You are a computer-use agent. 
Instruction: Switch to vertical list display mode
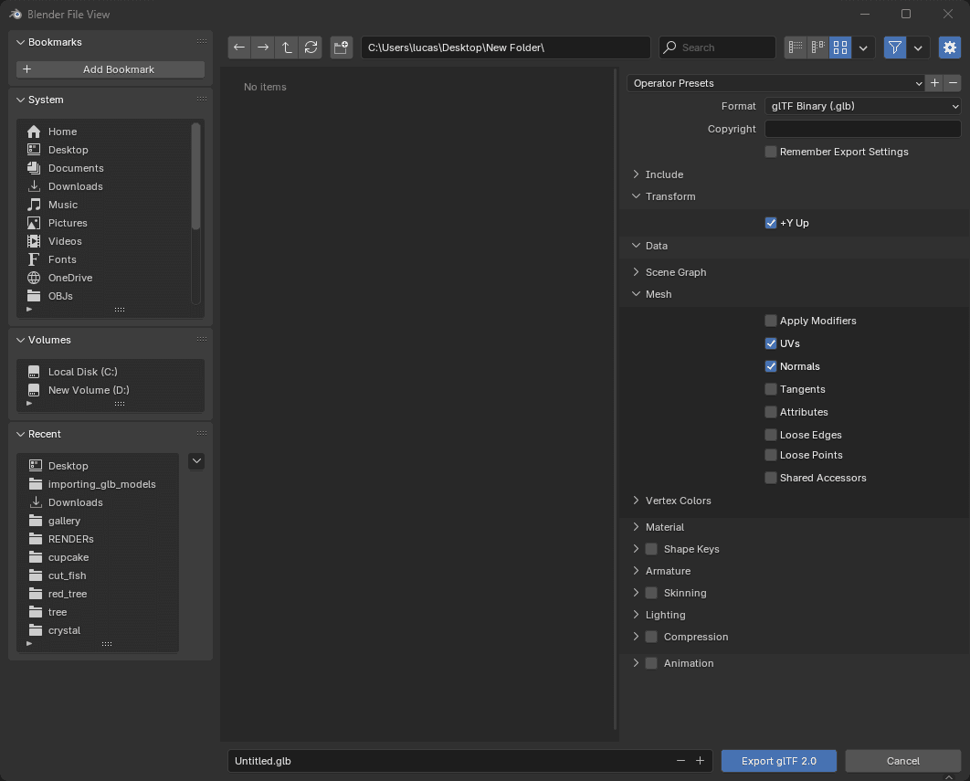[795, 47]
